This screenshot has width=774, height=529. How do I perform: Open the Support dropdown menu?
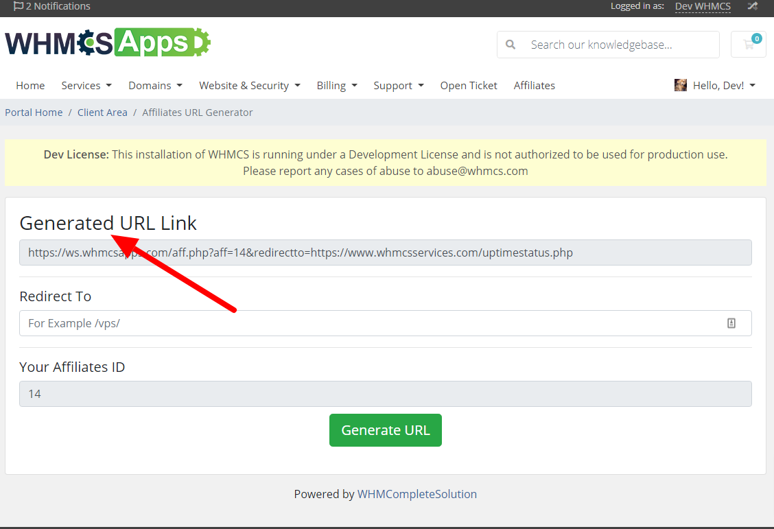coord(399,85)
